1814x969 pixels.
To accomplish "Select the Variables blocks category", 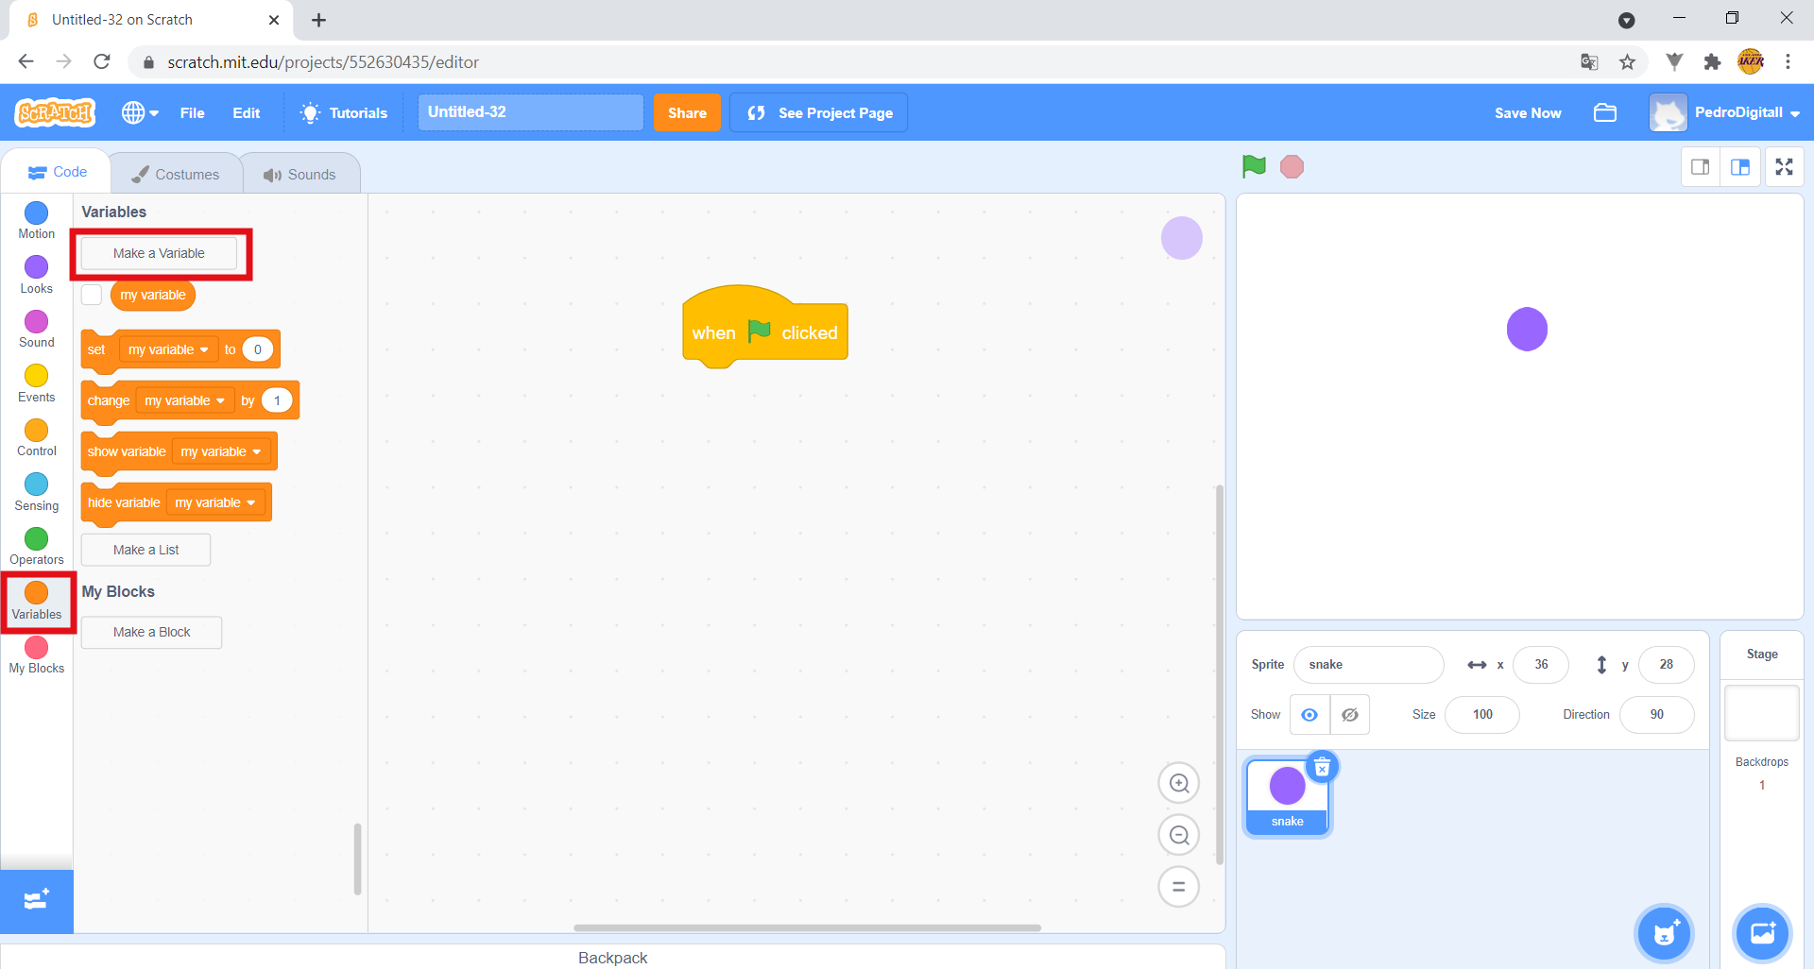I will tap(37, 601).
